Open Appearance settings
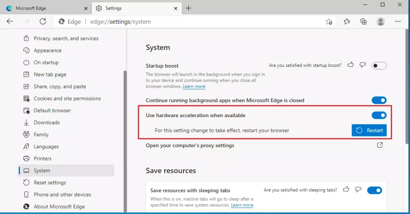410x214 pixels. pos(66,50)
